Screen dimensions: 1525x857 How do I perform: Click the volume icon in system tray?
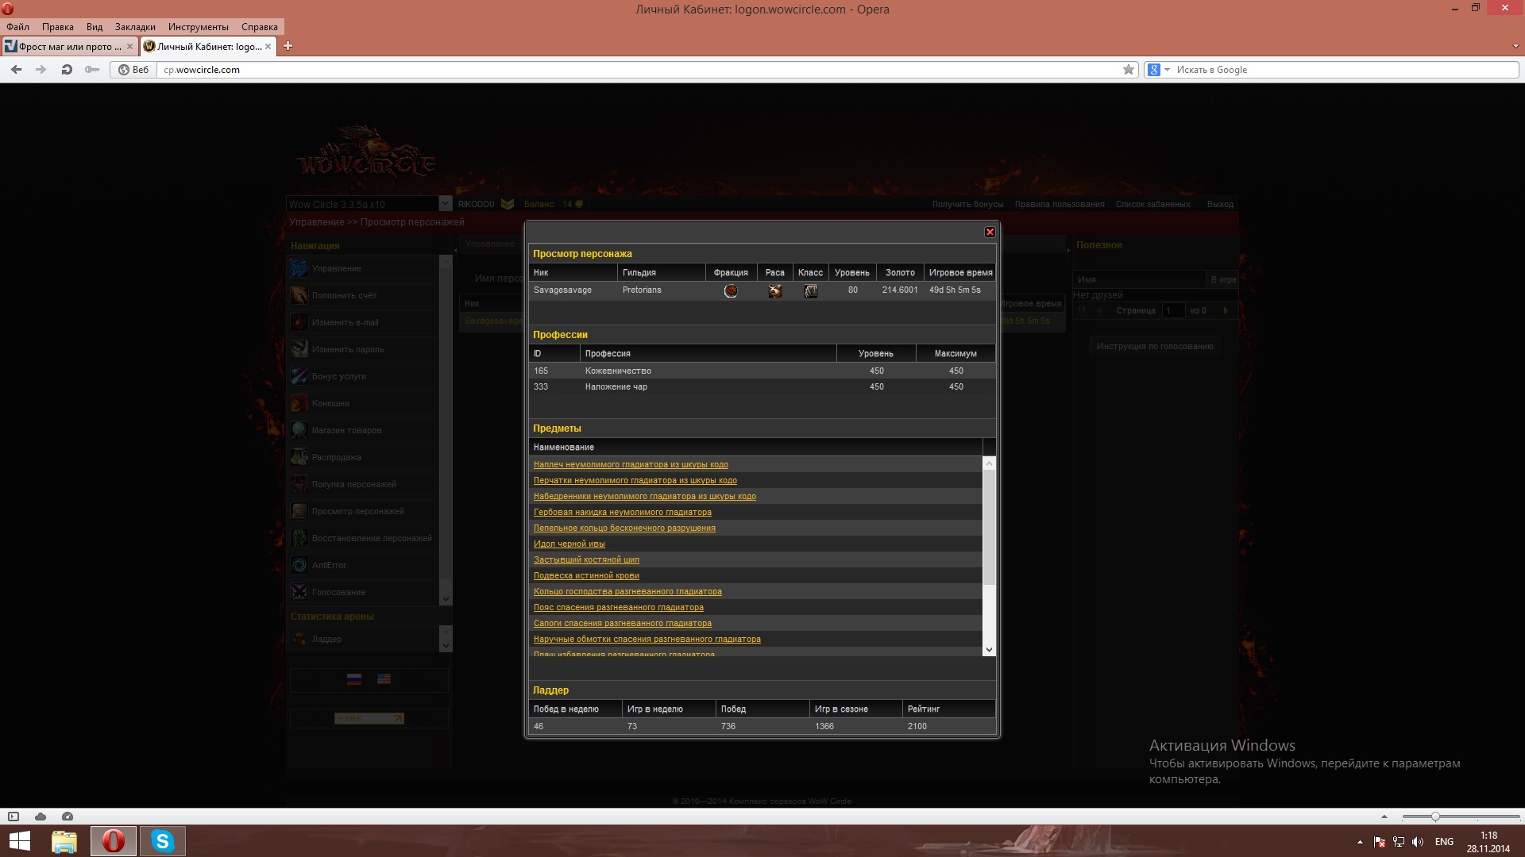tap(1418, 842)
